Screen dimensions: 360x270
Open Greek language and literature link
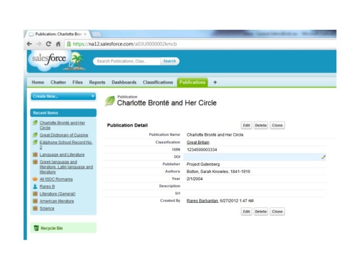[66, 167]
